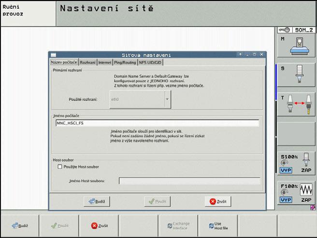
Task: Click the Jméno Host-souboru input field
Action: tap(189, 181)
